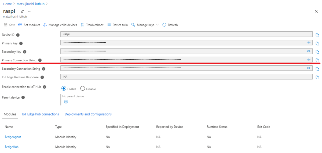This screenshot has width=322, height=153.
Task: Select the Enable radio button
Action: [64, 88]
